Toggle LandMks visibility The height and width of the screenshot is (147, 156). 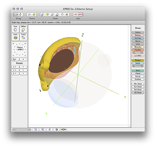tap(138, 56)
